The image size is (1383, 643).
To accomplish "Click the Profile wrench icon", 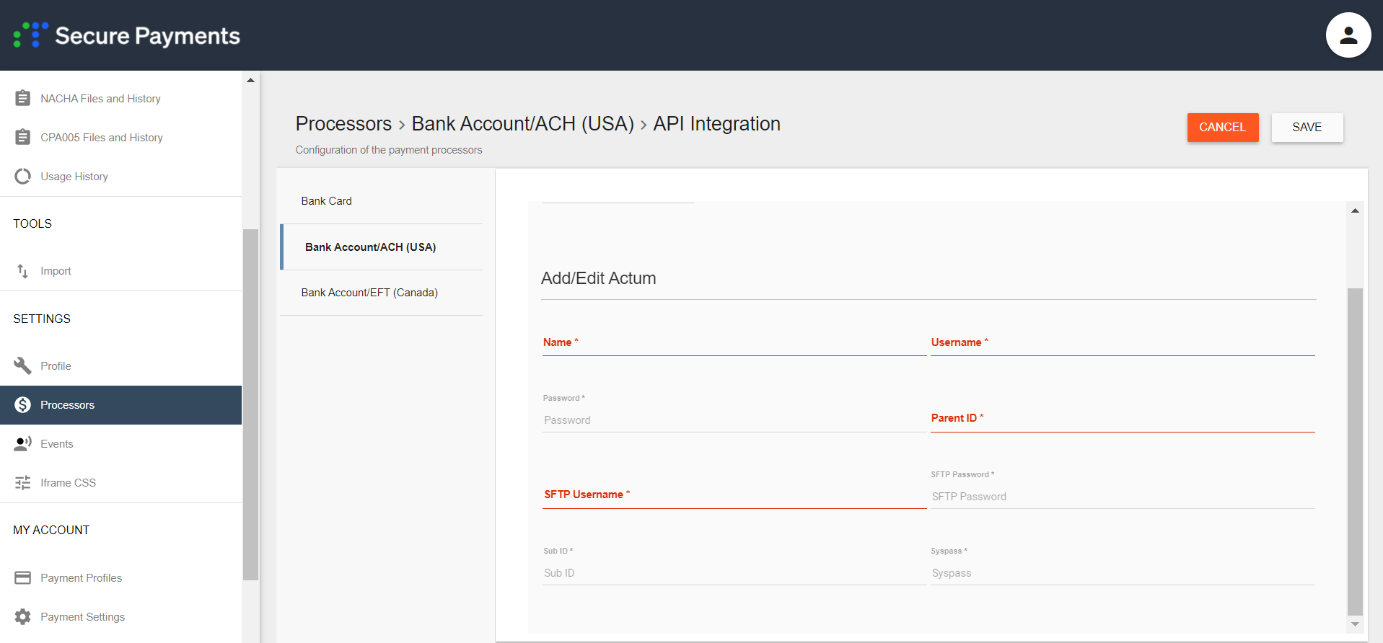I will [x=23, y=365].
